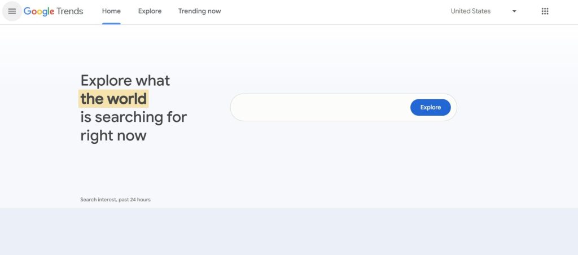Click the empty header space left of United States
Image resolution: width=578 pixels, height=255 pixels.
(x=339, y=11)
